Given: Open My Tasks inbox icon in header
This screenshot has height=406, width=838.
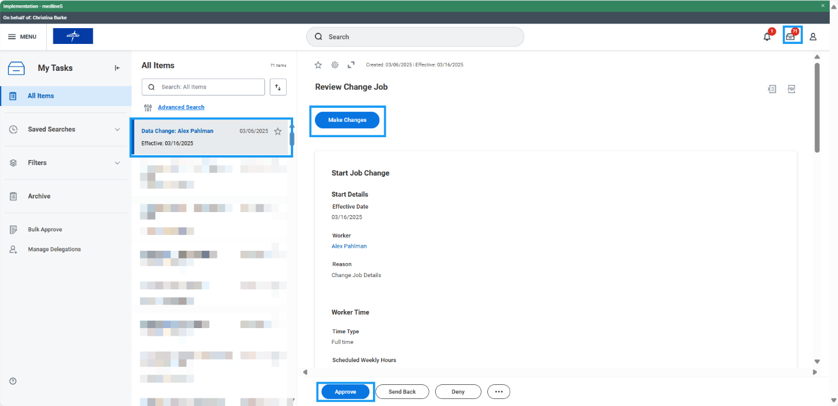Looking at the screenshot, I should [x=791, y=36].
